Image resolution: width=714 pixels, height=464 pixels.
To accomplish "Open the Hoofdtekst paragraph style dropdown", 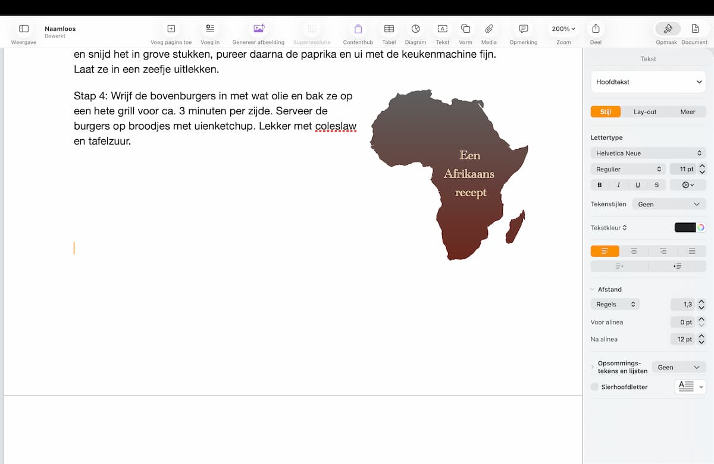I will point(648,82).
